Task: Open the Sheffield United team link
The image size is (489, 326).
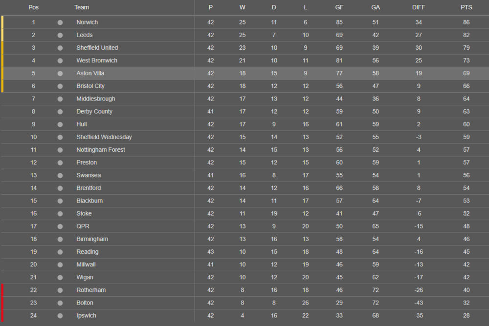Action: click(97, 48)
